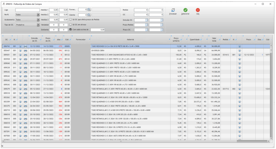Open the Fornecedor column filter arrow
Screen dimensions: 276x149
pos(89,39)
